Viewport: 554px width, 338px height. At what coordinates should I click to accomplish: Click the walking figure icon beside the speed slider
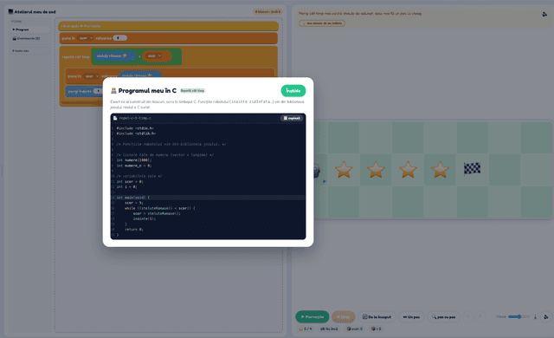click(535, 317)
